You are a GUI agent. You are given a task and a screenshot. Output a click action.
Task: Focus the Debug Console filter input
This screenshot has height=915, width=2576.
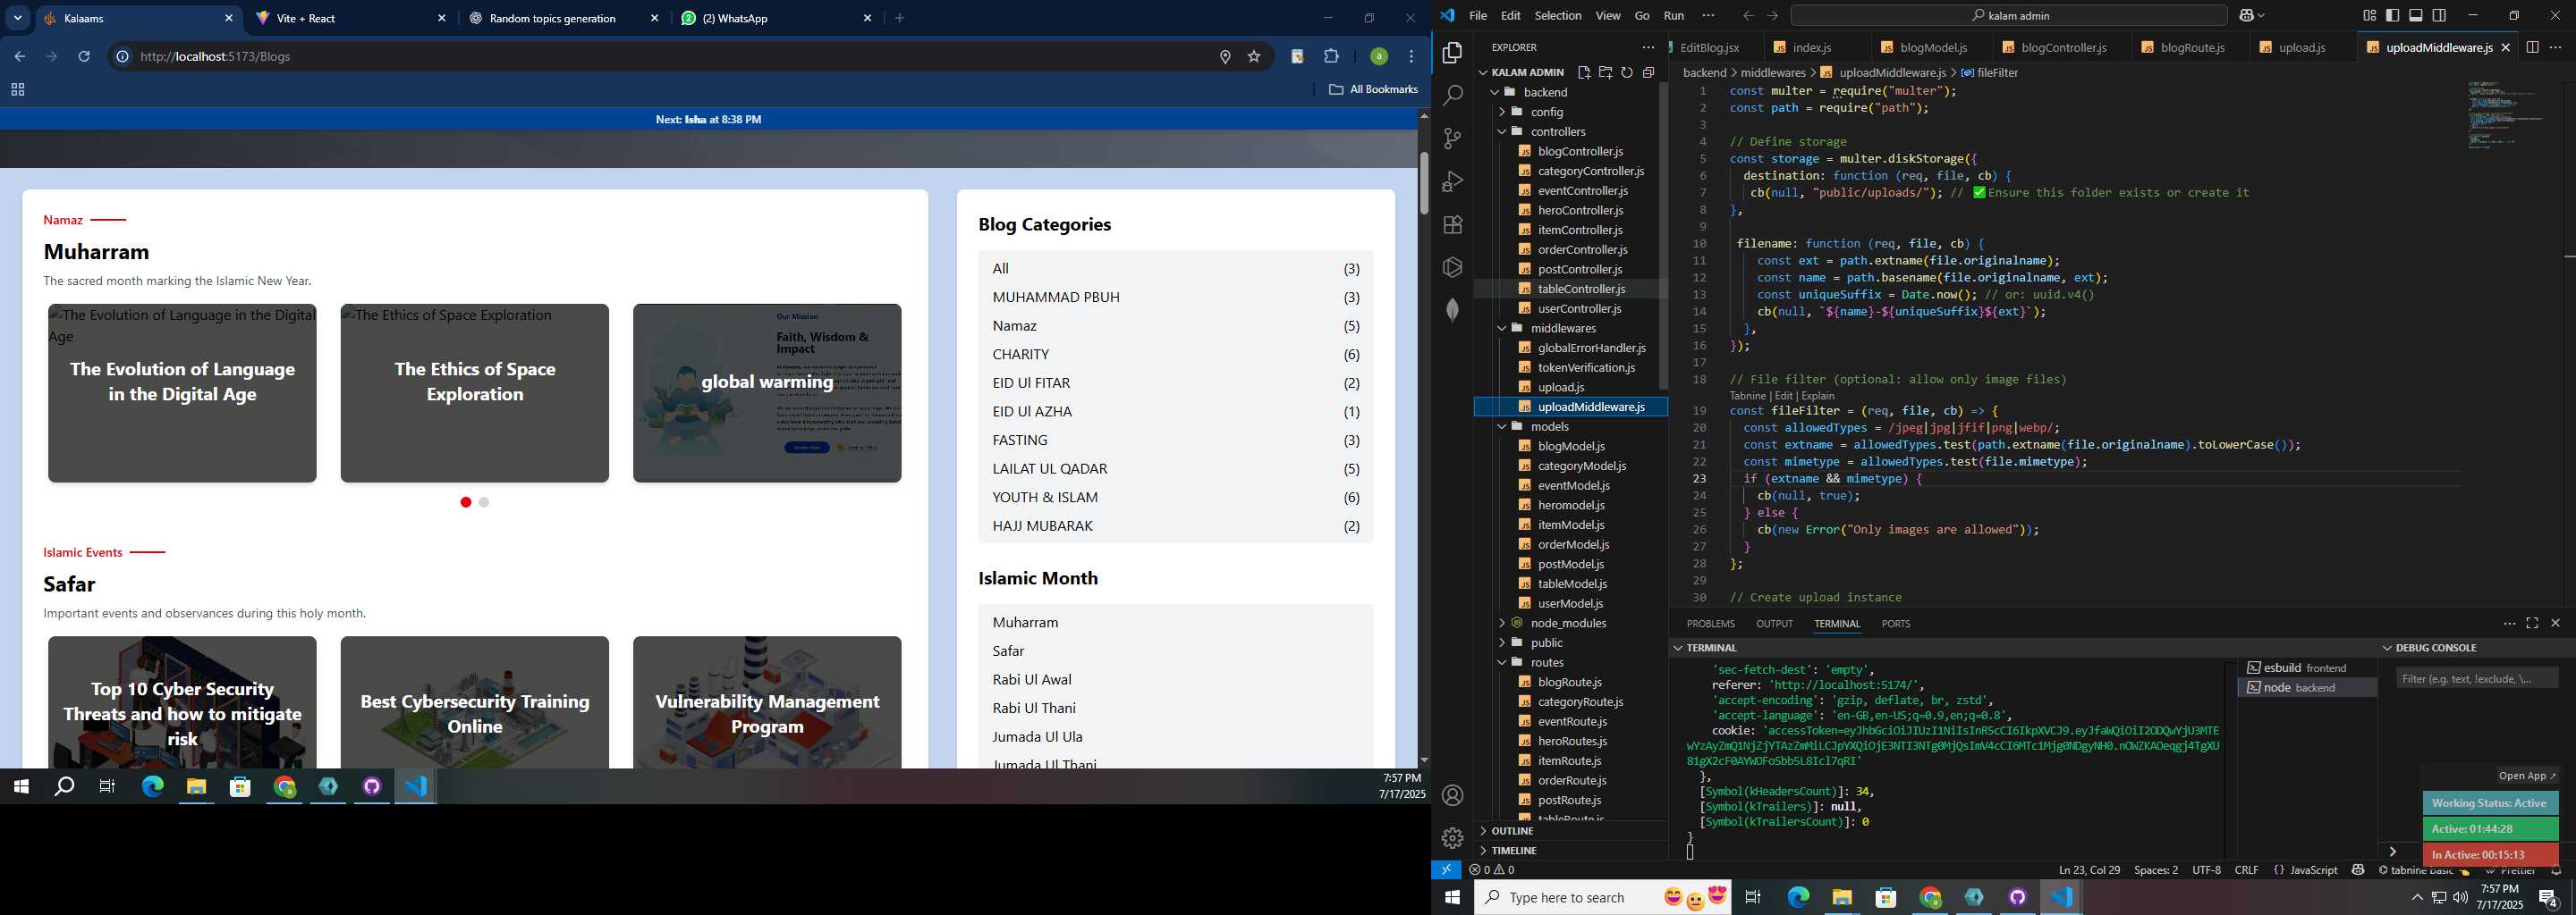(x=2476, y=678)
